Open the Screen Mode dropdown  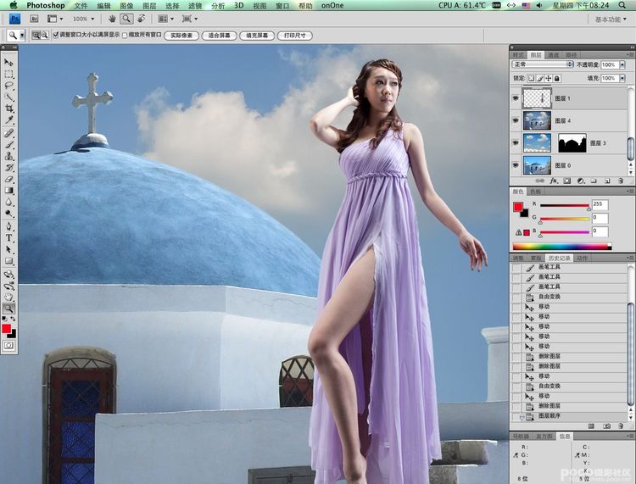pyautogui.click(x=190, y=19)
